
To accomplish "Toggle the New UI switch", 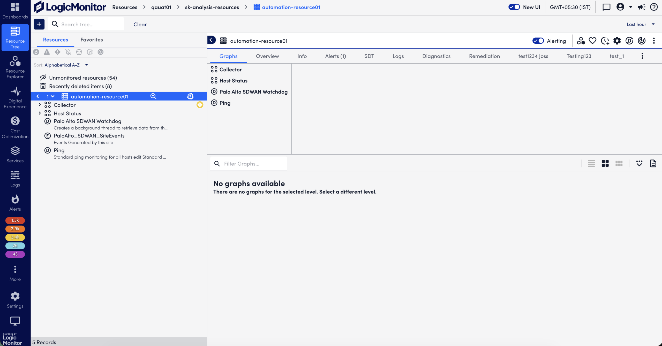I will pyautogui.click(x=514, y=7).
